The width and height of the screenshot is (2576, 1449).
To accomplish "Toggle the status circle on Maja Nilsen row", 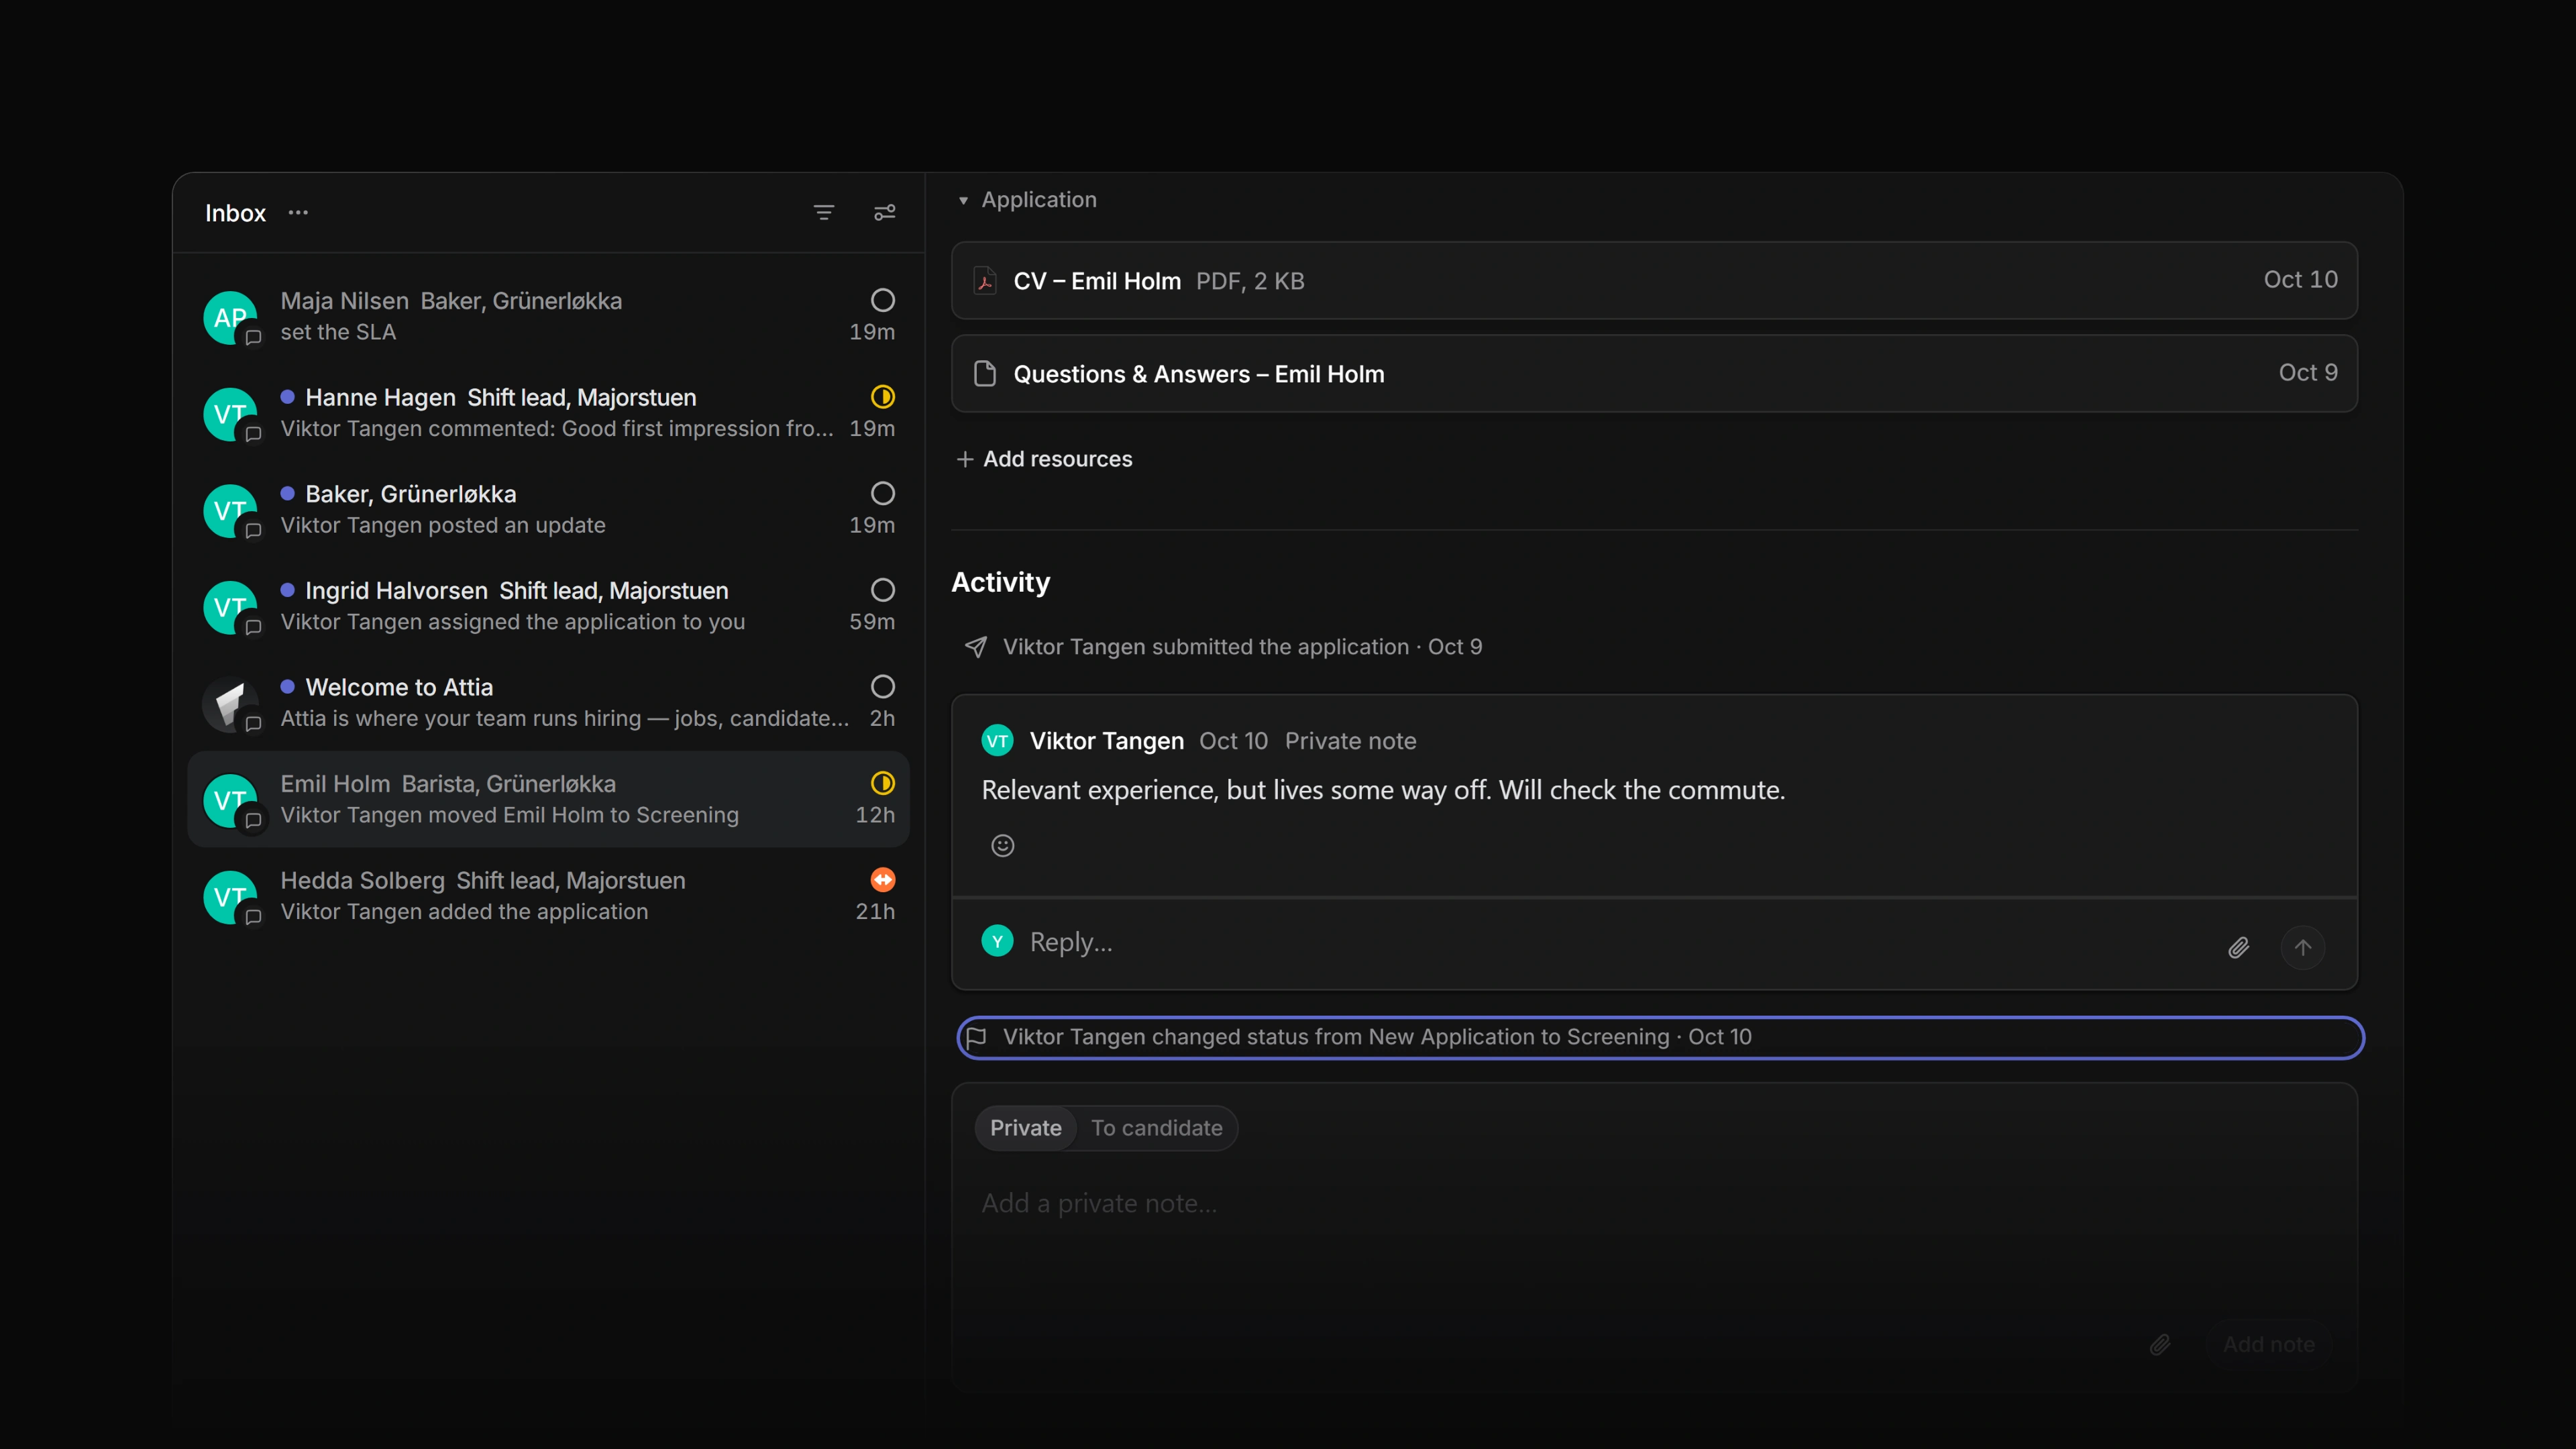I will pyautogui.click(x=883, y=300).
